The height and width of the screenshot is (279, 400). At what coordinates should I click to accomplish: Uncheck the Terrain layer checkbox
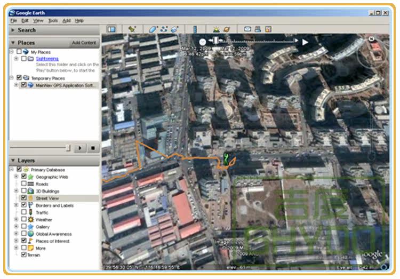(23, 254)
